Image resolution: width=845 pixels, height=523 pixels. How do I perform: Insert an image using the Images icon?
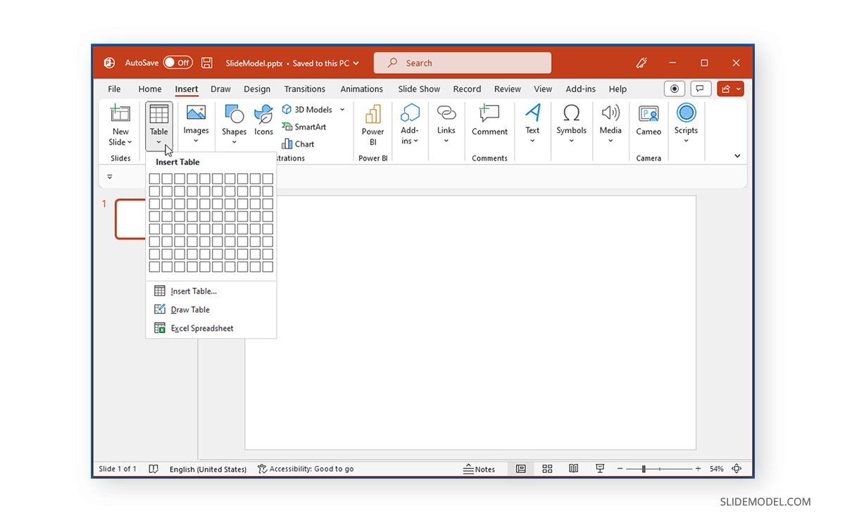point(196,125)
